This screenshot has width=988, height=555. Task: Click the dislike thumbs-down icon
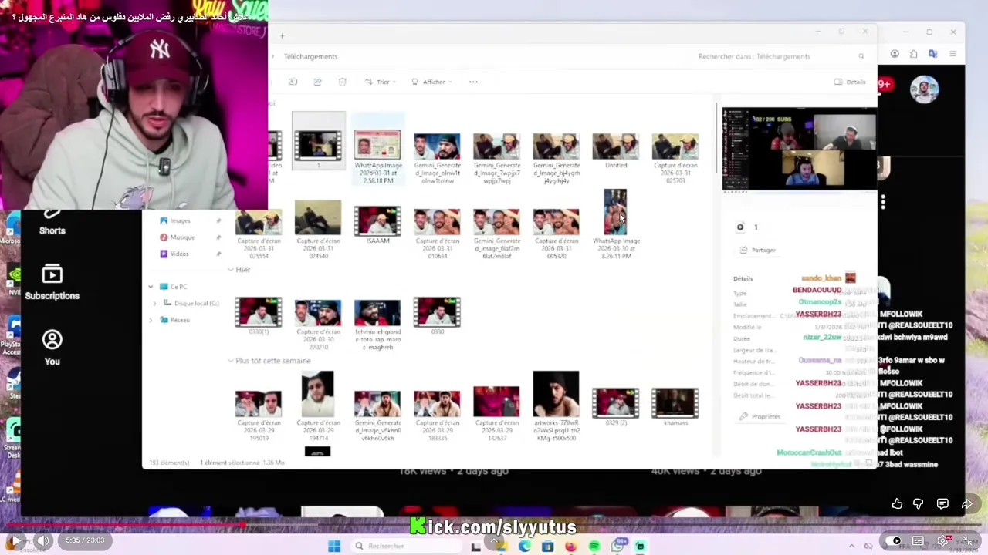click(919, 503)
